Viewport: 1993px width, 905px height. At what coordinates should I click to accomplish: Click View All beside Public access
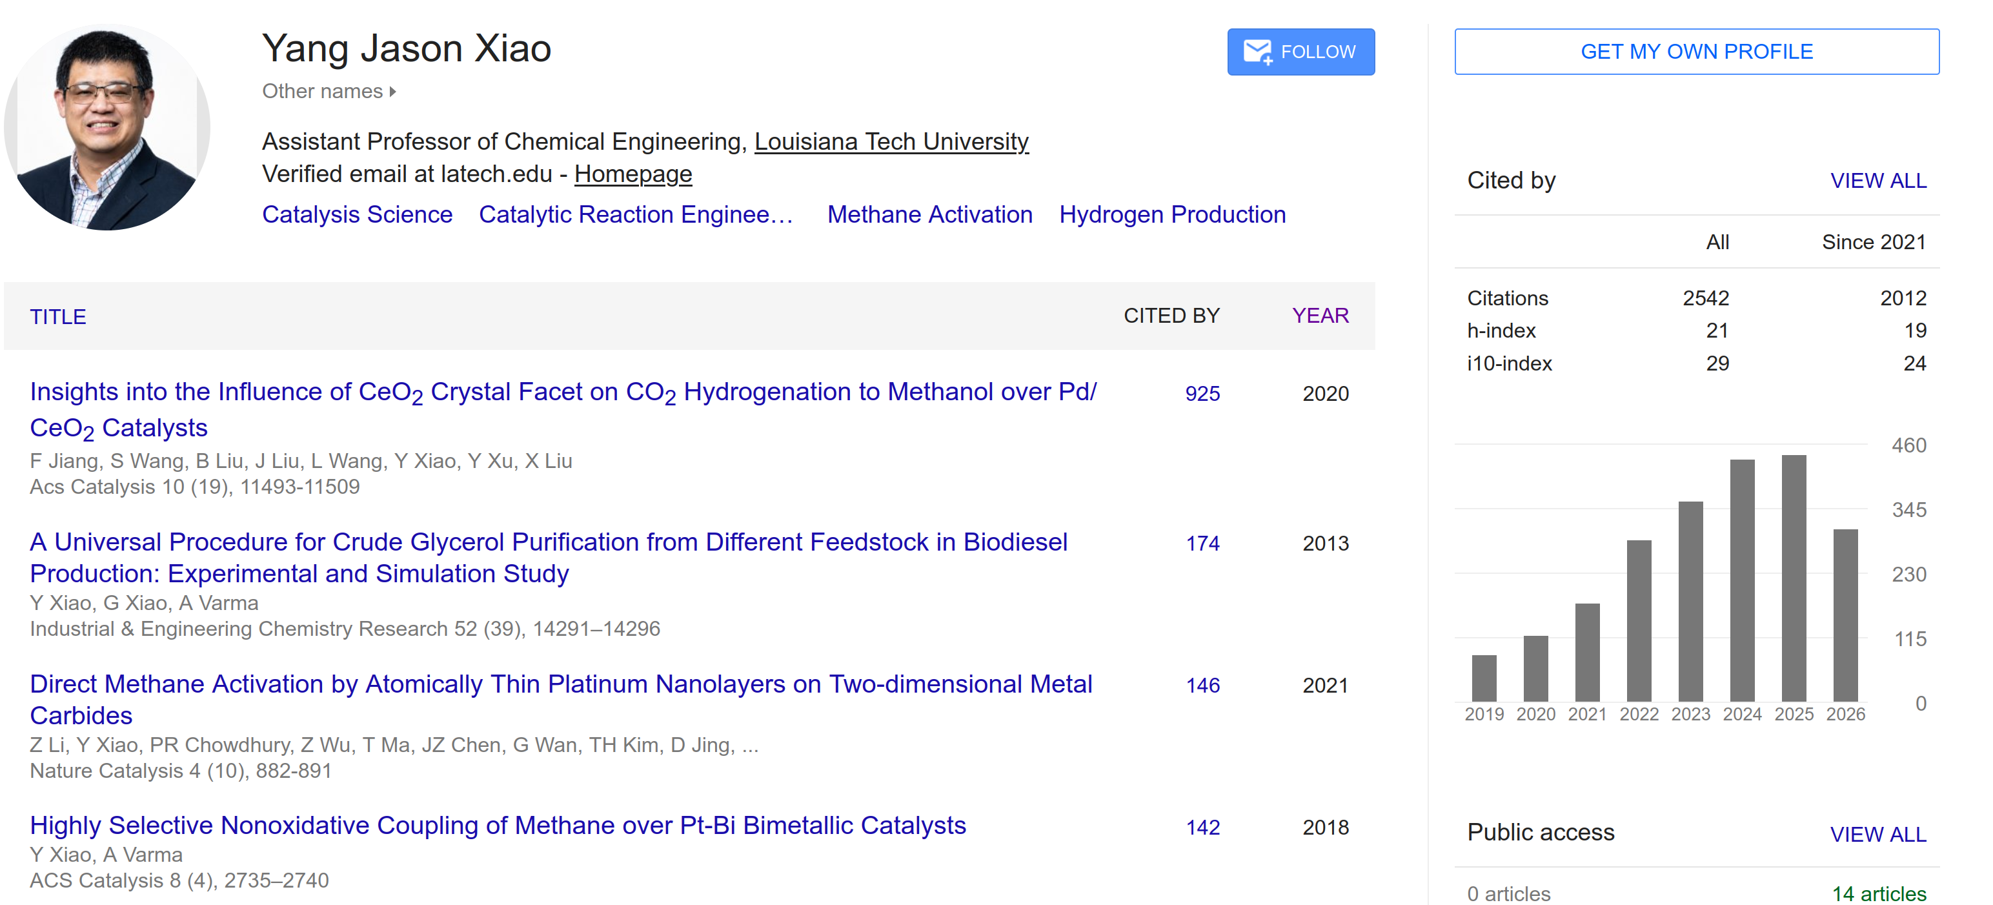(x=1877, y=835)
